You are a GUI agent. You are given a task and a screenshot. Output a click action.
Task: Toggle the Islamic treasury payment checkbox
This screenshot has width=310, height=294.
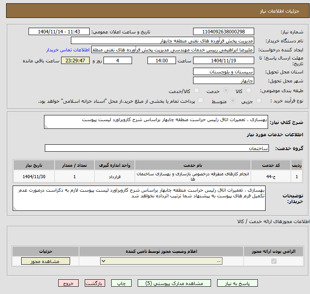(x=201, y=100)
